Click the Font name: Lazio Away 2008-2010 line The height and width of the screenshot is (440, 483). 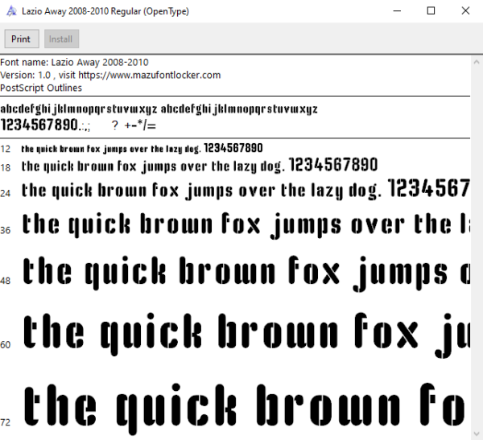tap(74, 62)
